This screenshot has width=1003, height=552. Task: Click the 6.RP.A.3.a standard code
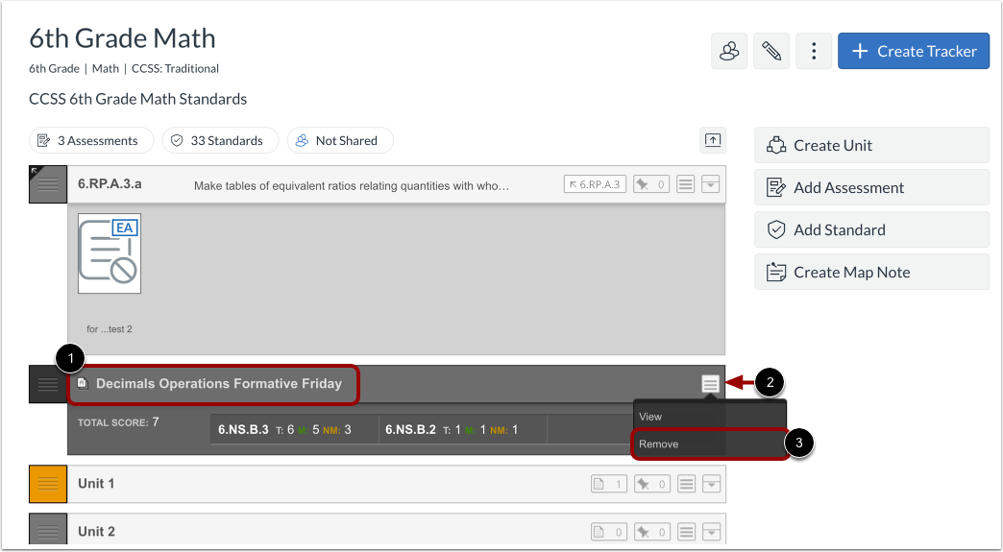[x=110, y=184]
